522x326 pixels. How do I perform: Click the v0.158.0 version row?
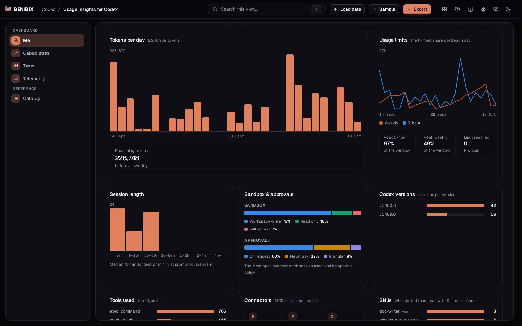(x=438, y=215)
